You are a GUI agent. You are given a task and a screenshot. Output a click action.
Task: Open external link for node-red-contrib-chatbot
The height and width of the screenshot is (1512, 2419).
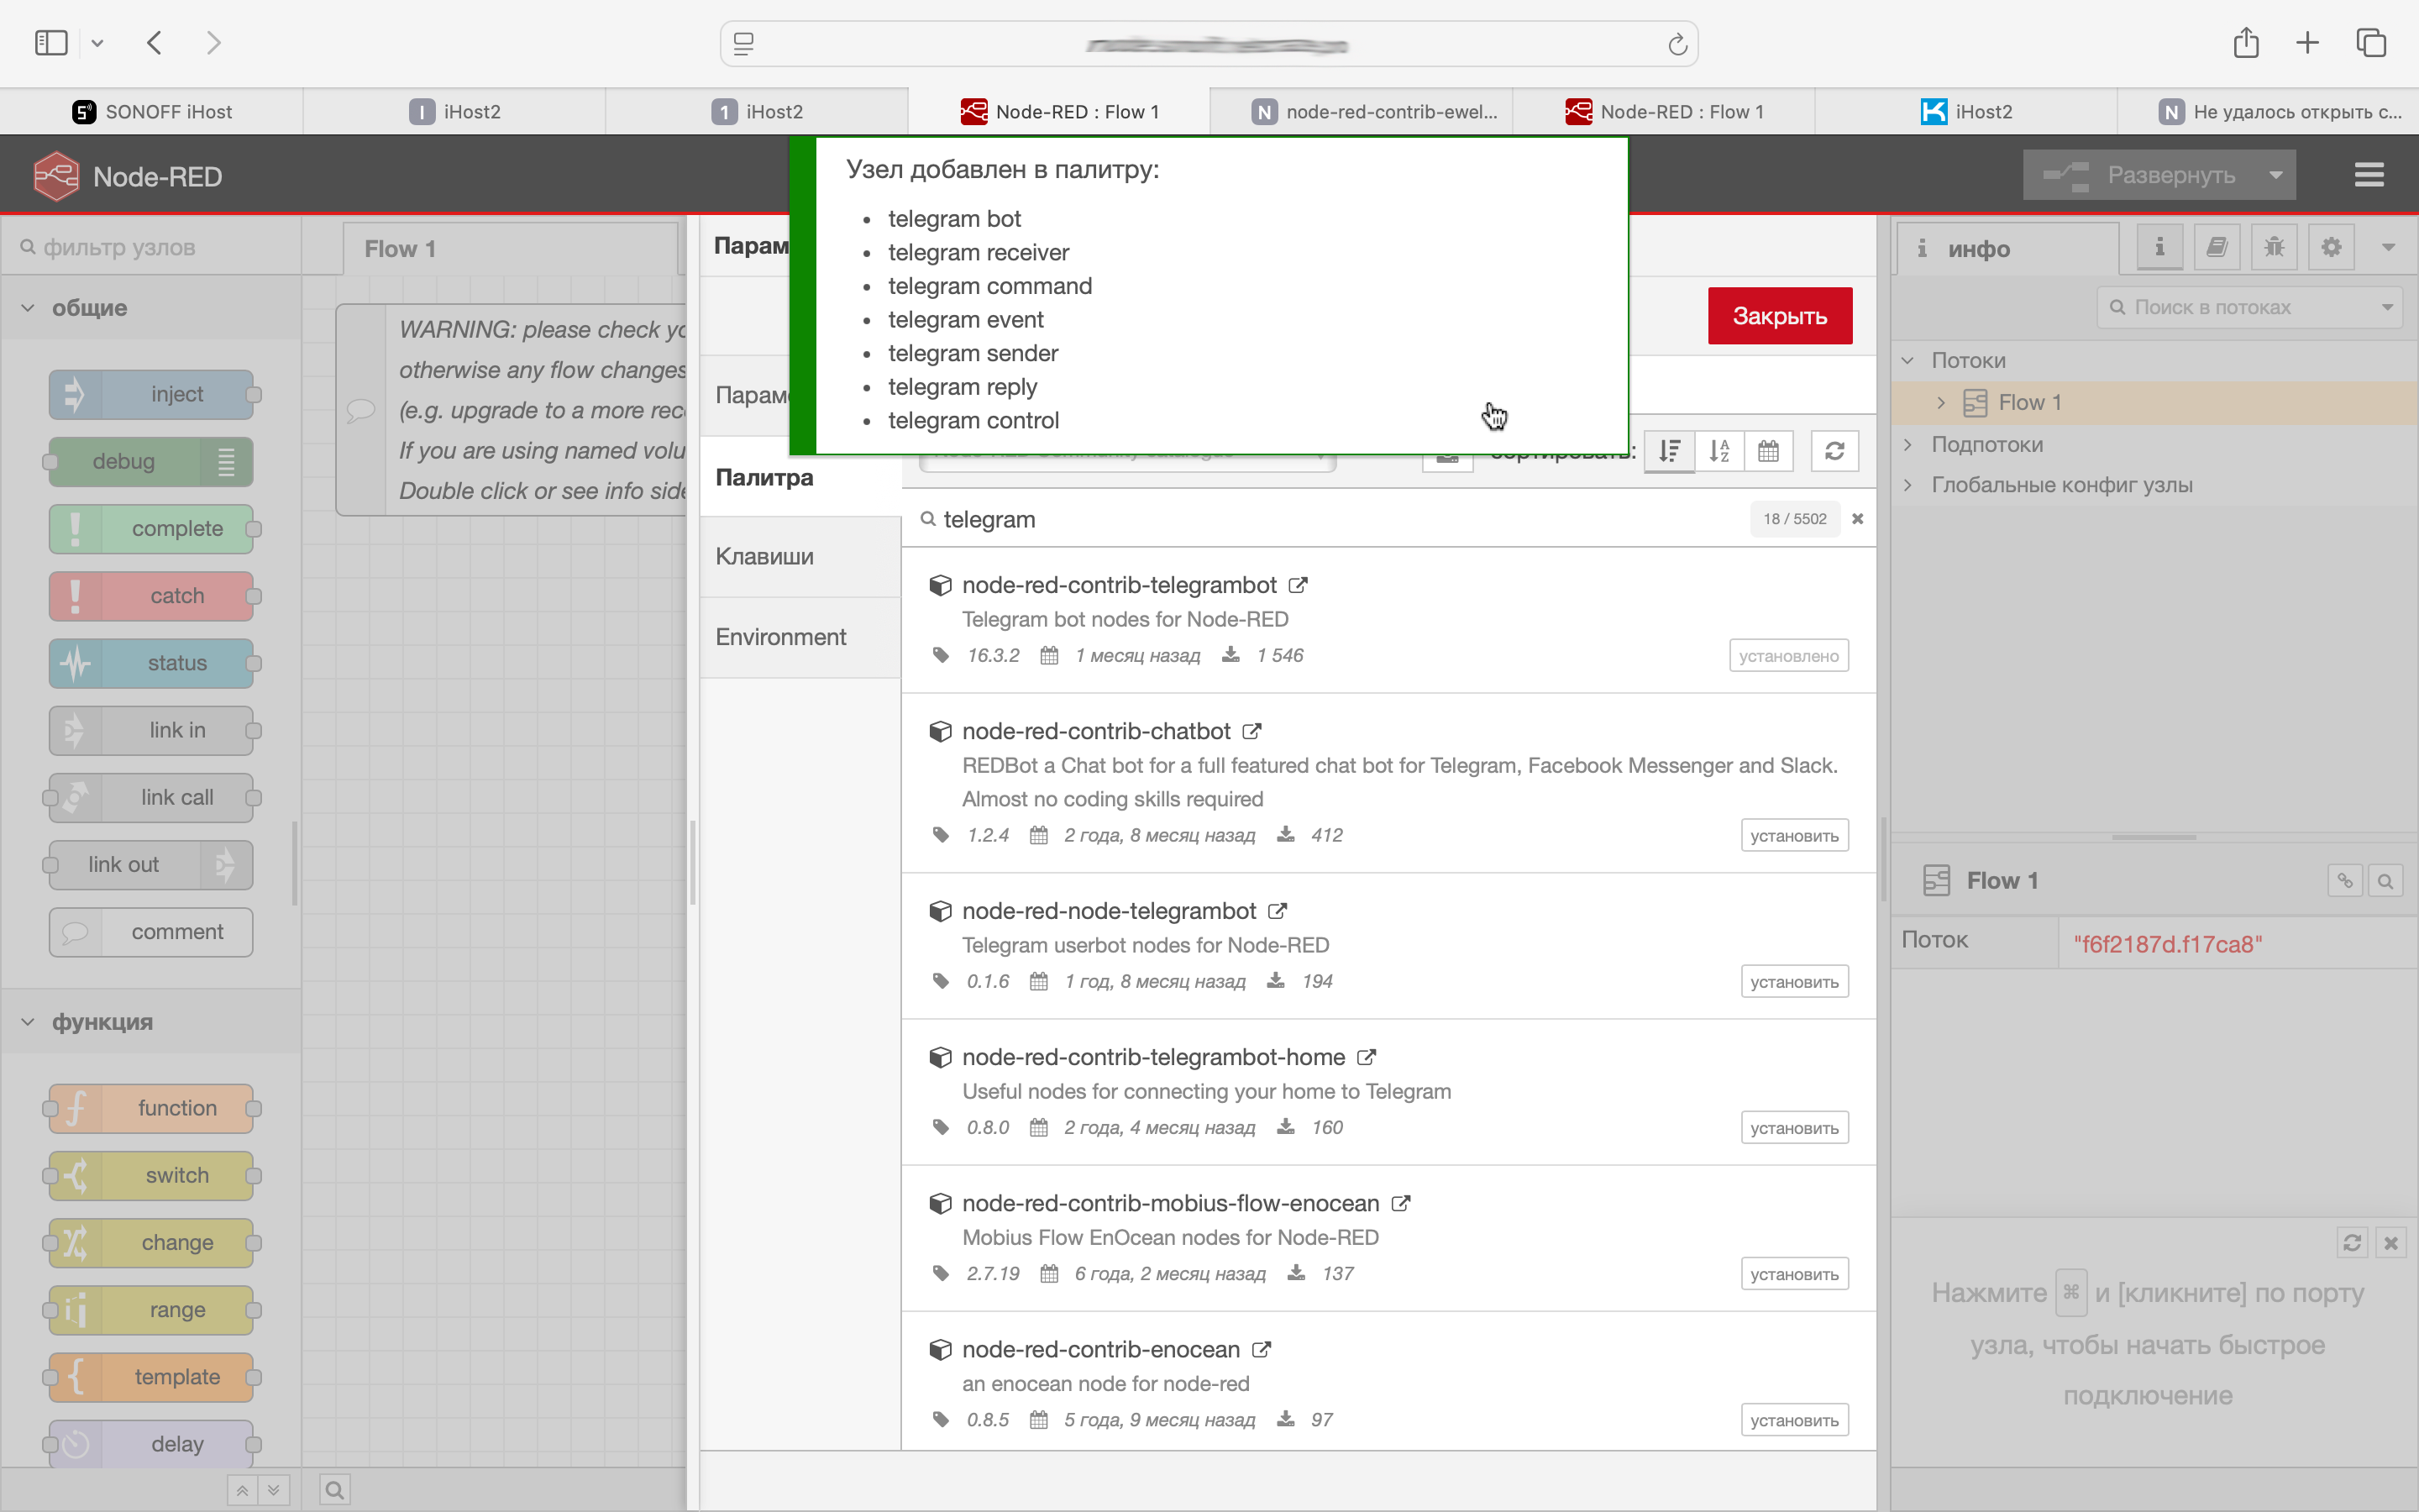pos(1251,731)
